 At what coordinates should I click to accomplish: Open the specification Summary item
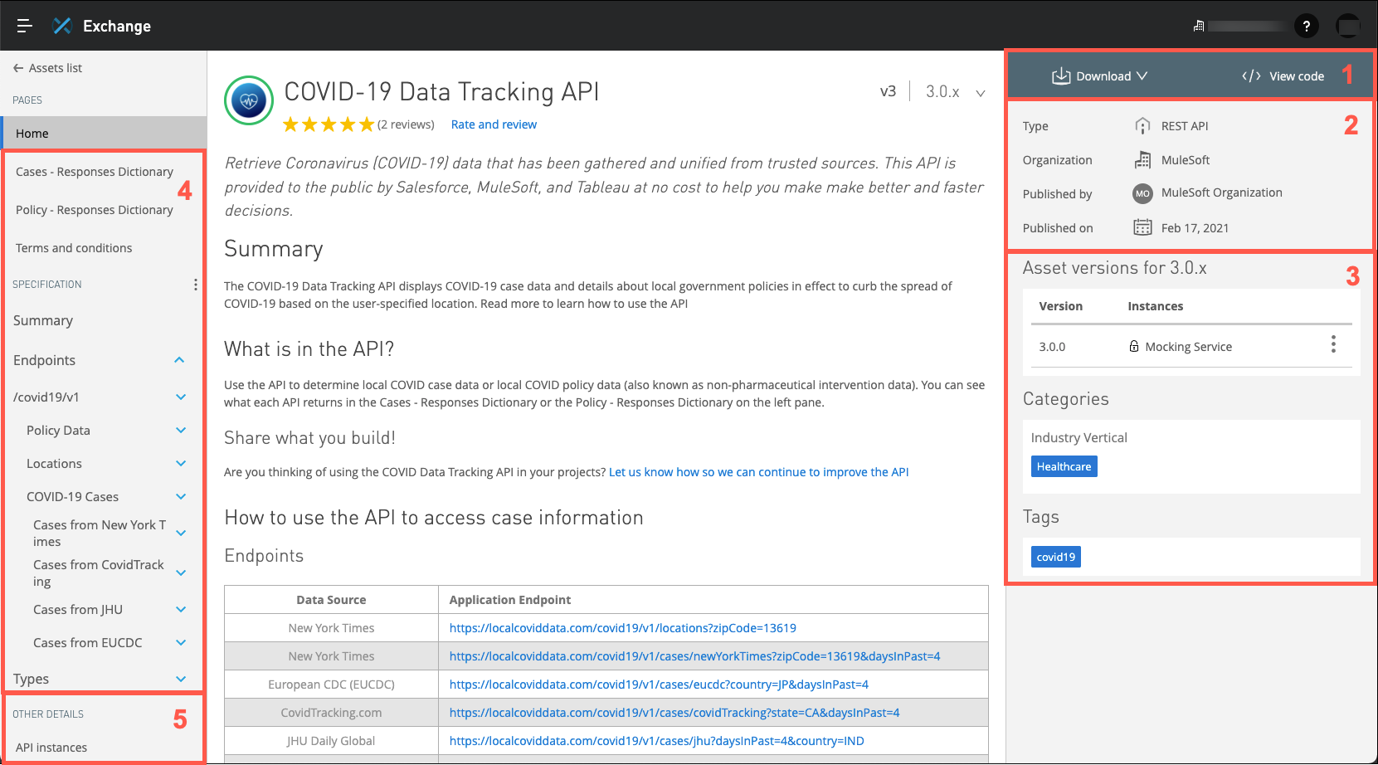[43, 320]
